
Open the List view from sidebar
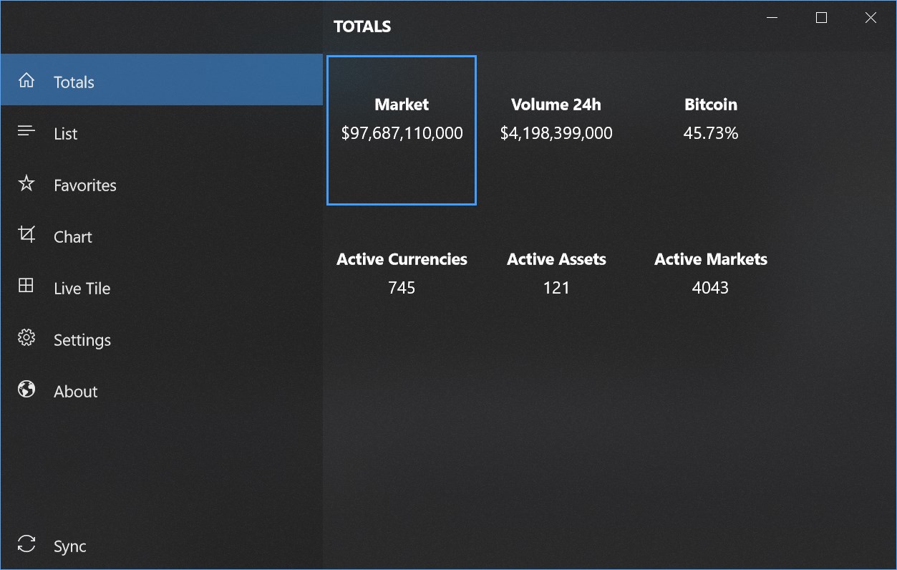pyautogui.click(x=65, y=133)
